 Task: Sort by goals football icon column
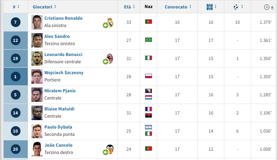tap(236, 7)
